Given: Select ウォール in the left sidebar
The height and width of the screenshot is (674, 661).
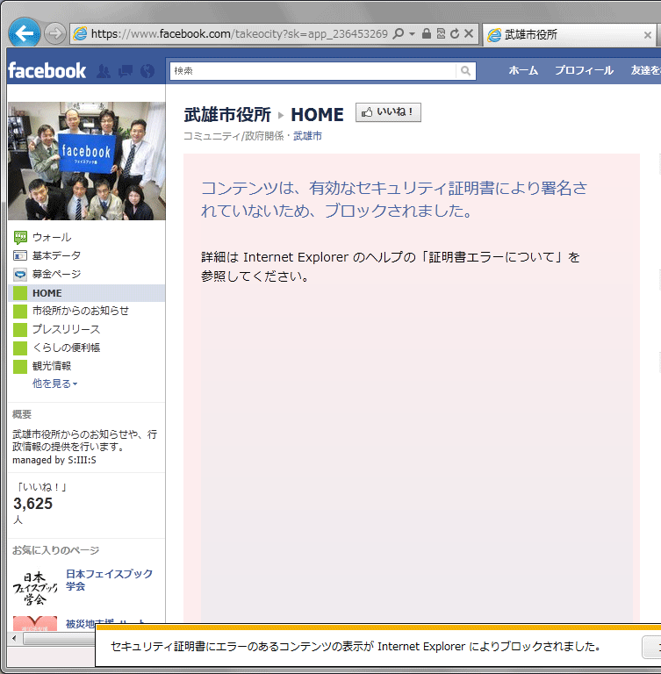Looking at the screenshot, I should [x=52, y=238].
